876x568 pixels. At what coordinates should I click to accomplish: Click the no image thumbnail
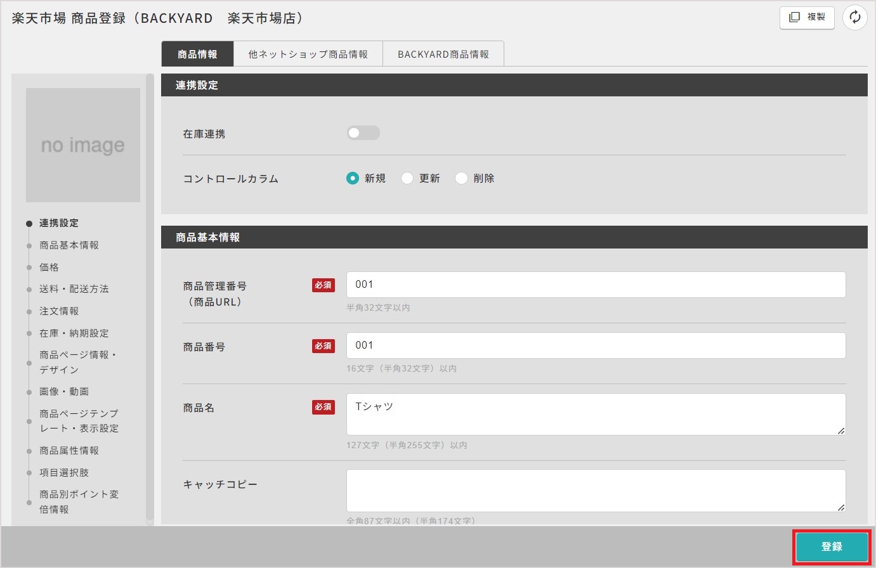(x=83, y=145)
